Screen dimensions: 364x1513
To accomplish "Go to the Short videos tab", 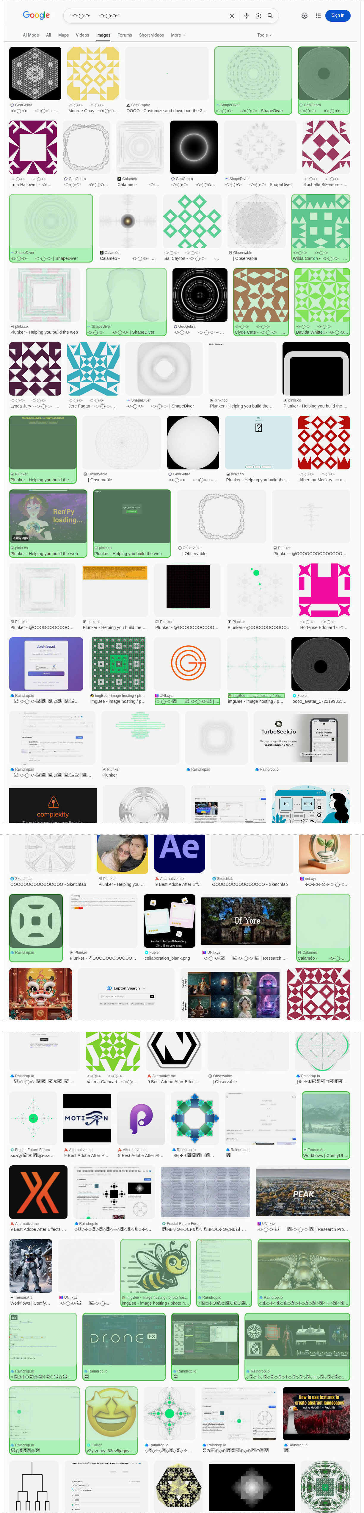I will pyautogui.click(x=151, y=35).
